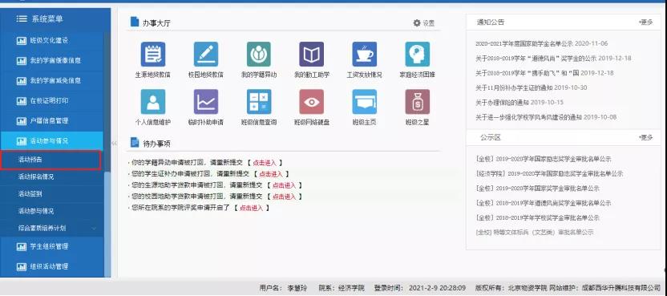The height and width of the screenshot is (296, 667).
Task: Click 点击进入 for 学籍异动申请
Action: [265, 163]
